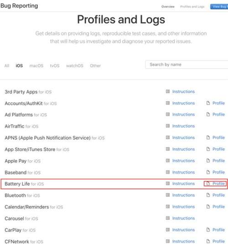The height and width of the screenshot is (244, 228).
Task: Open the App Store/iTunes Store Instructions link
Action: (x=183, y=149)
